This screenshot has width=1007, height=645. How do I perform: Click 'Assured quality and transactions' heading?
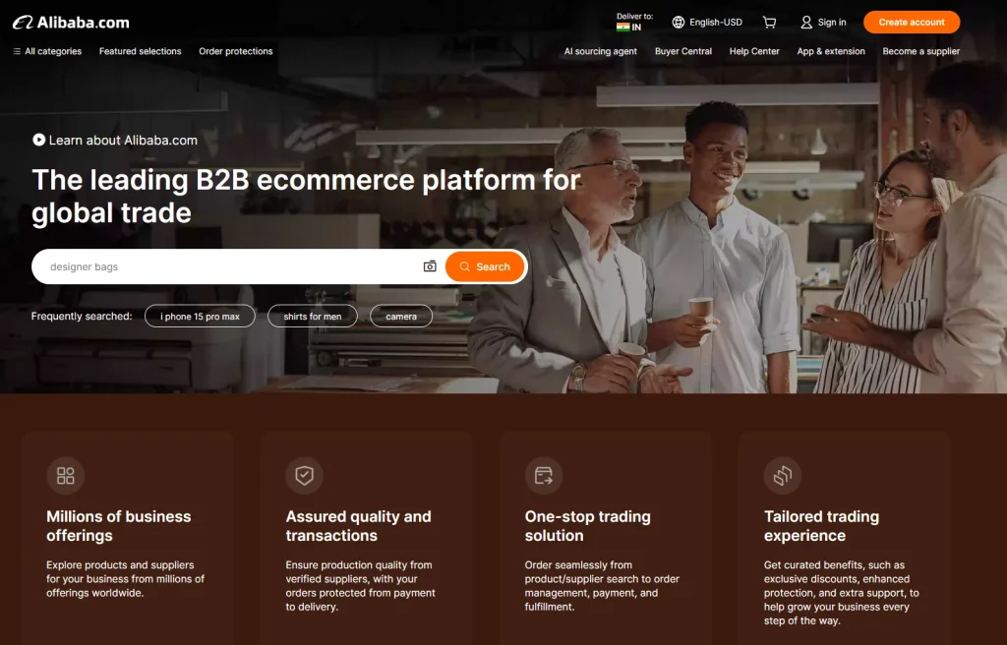pos(358,526)
